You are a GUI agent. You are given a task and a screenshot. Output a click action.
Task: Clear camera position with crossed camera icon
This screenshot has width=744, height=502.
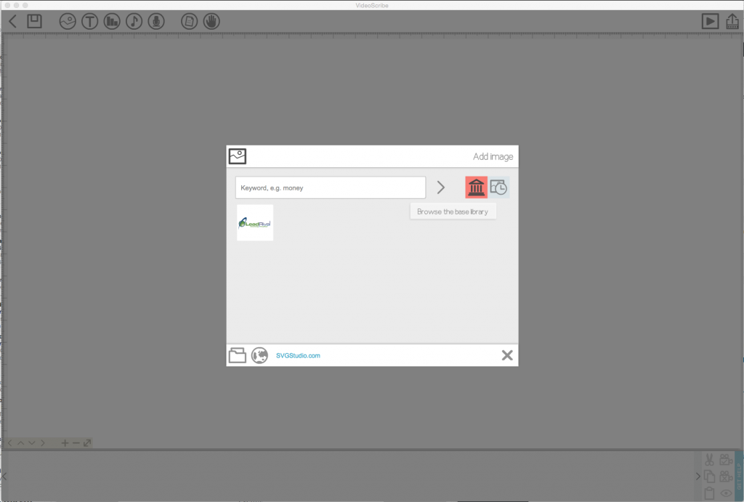pos(726,477)
